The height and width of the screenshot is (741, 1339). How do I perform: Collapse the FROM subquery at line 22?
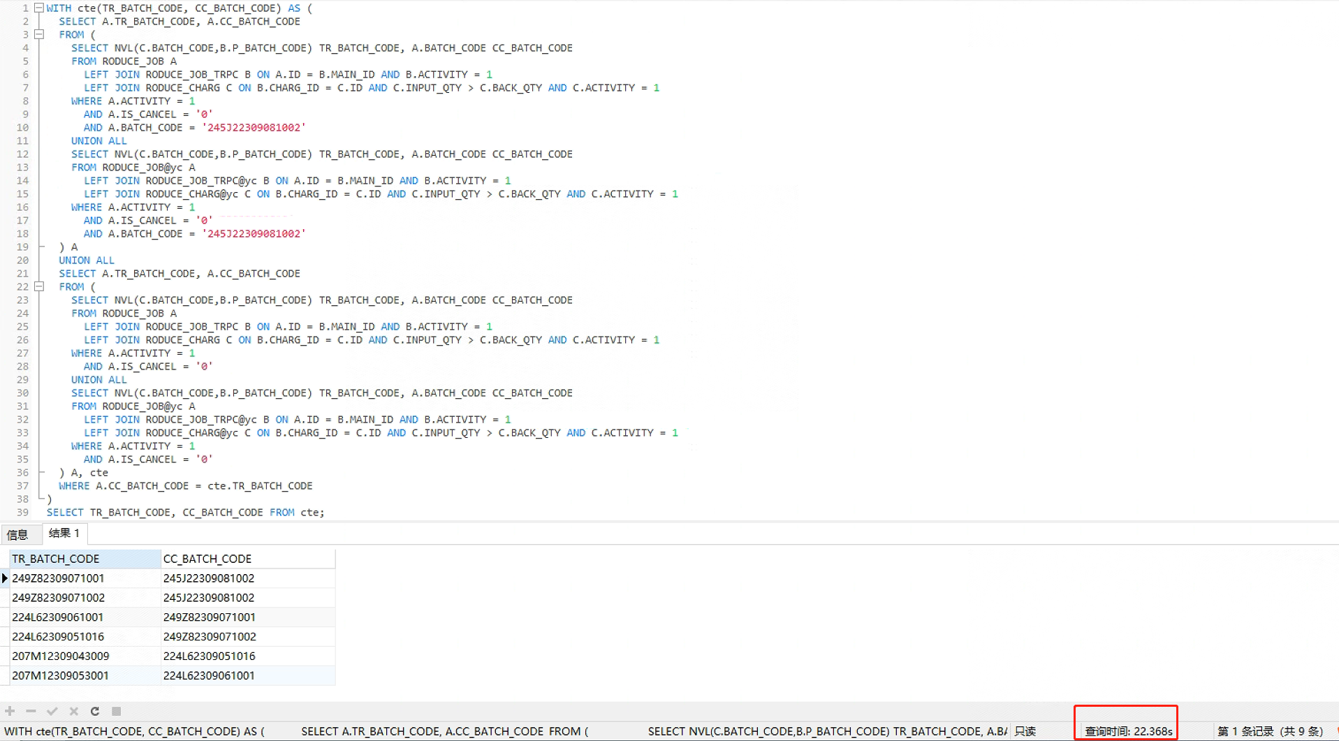click(39, 286)
